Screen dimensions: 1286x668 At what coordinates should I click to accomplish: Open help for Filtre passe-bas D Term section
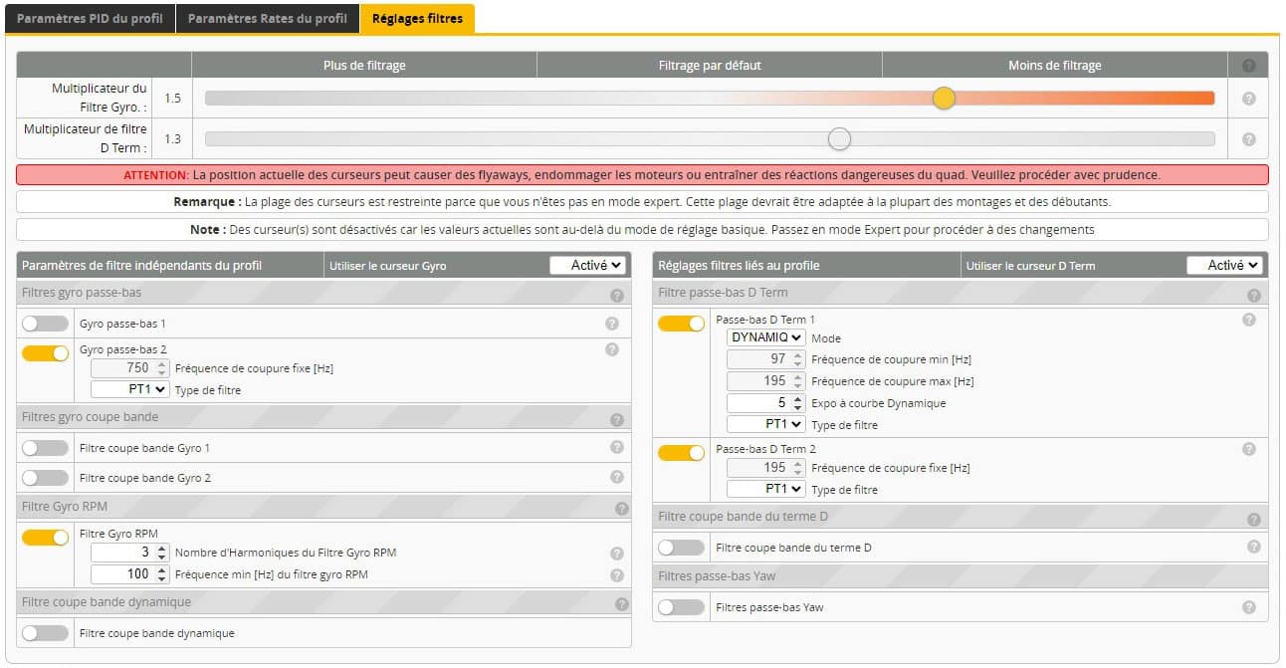tap(1253, 296)
